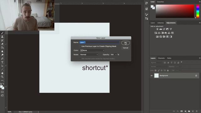Select the History Brush tool
This screenshot has height=113, width=201.
point(2,40)
